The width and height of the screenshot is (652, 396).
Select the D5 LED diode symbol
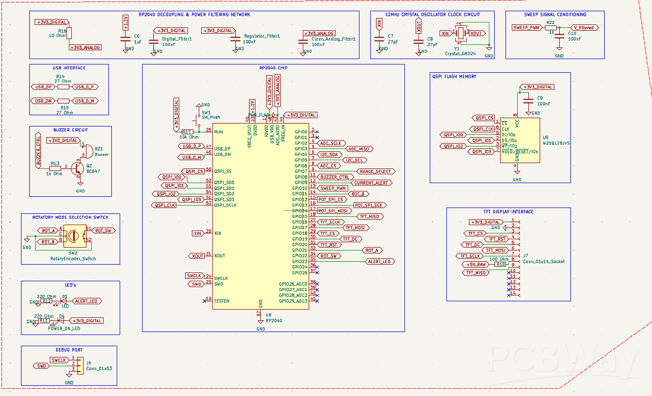pyautogui.click(x=63, y=301)
